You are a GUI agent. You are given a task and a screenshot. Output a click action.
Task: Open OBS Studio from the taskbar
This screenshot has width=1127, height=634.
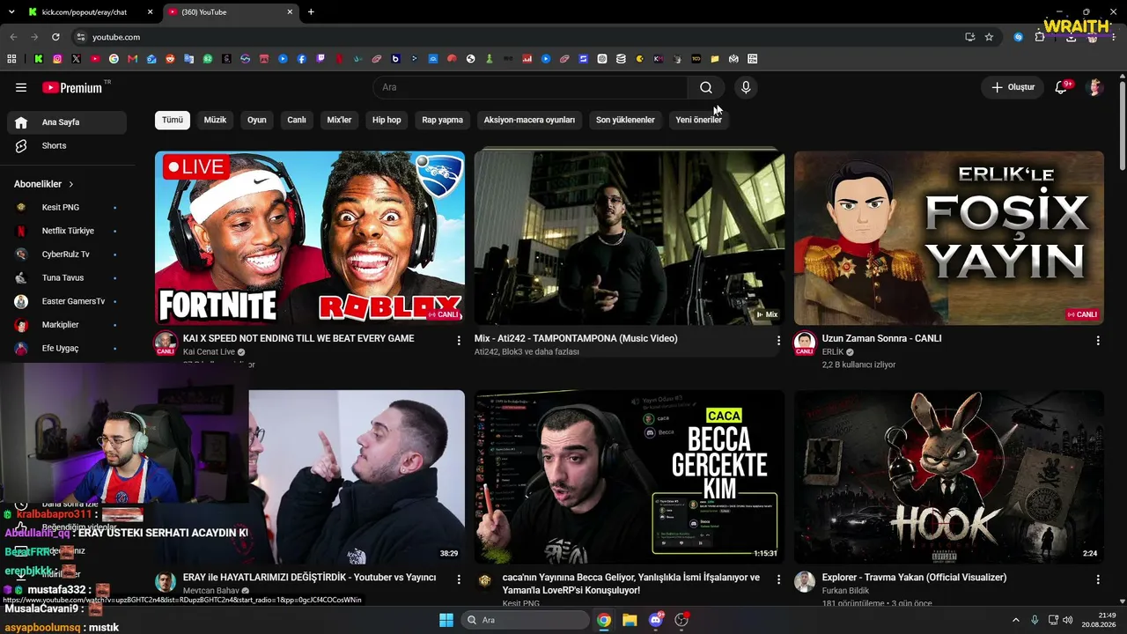point(681,620)
